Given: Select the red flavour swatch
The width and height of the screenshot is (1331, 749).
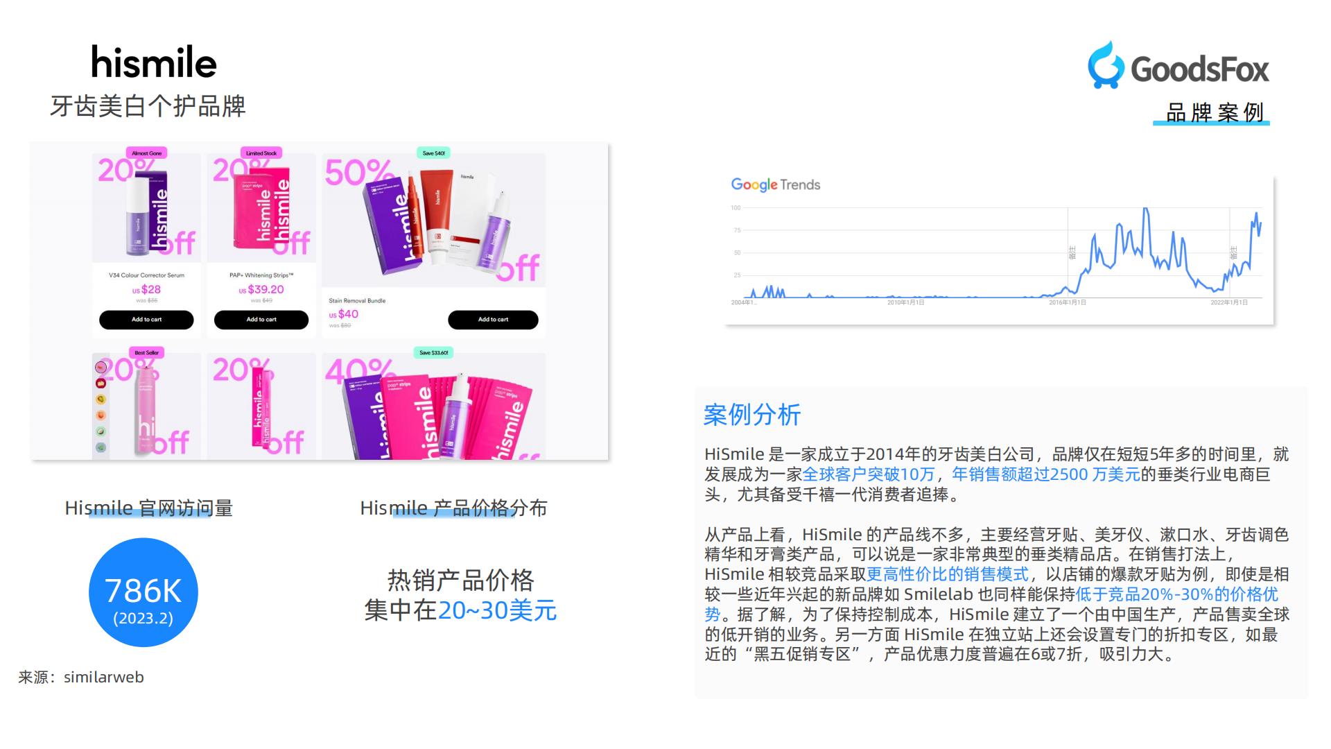Looking at the screenshot, I should click(x=101, y=383).
